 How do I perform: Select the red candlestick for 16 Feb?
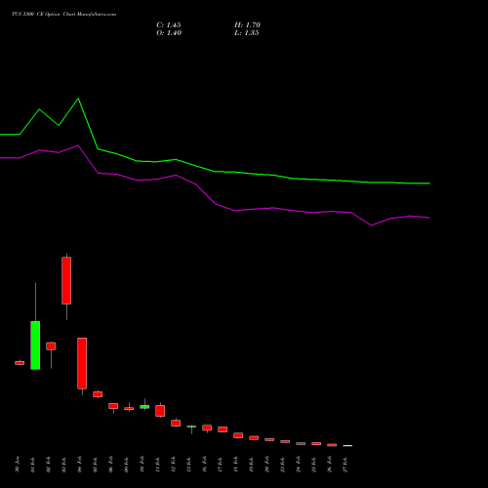pos(207,427)
